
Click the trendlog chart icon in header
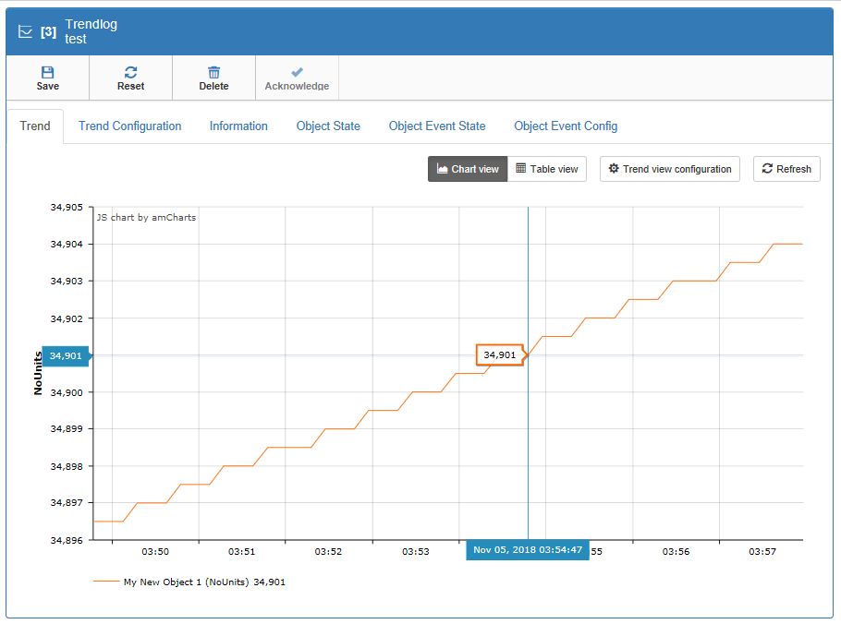coord(26,31)
